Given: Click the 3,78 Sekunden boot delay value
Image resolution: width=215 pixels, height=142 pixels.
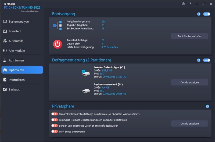Looking at the screenshot, I should 110,47.
